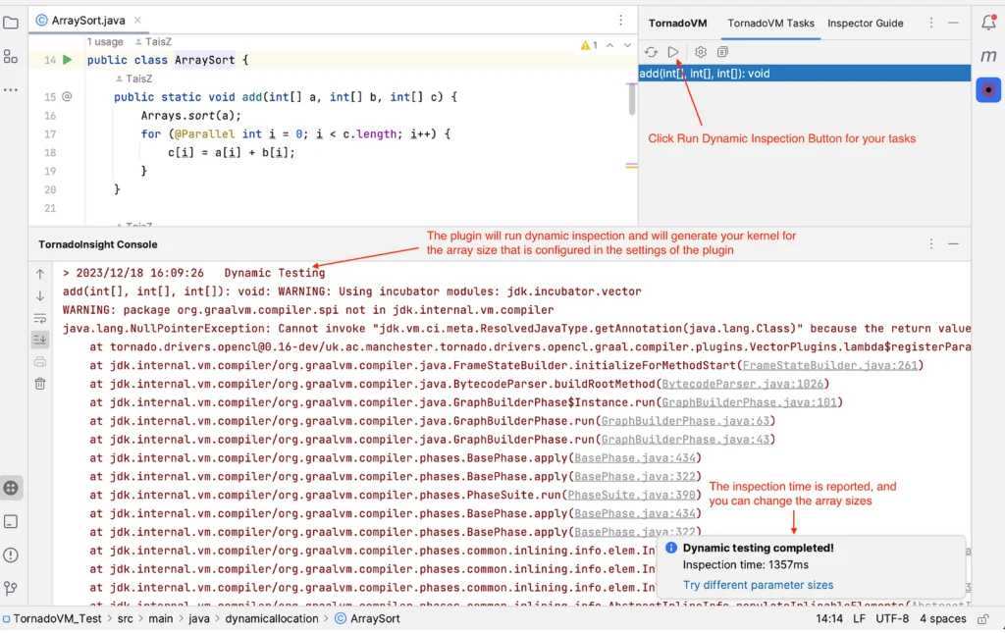Open the LF line separator selector

(859, 619)
